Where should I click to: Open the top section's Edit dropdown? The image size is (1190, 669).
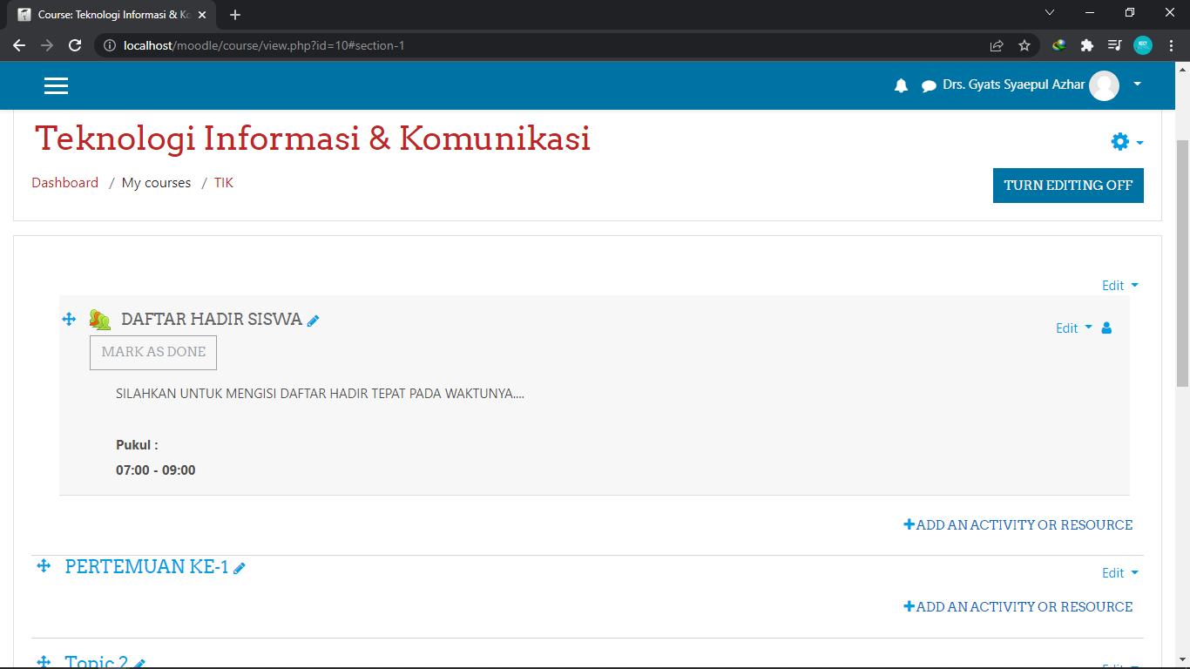tap(1120, 286)
